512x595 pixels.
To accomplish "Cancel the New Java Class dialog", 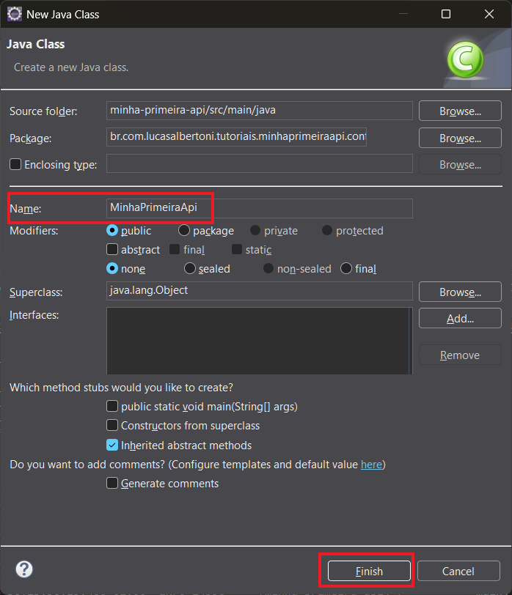I will [458, 571].
